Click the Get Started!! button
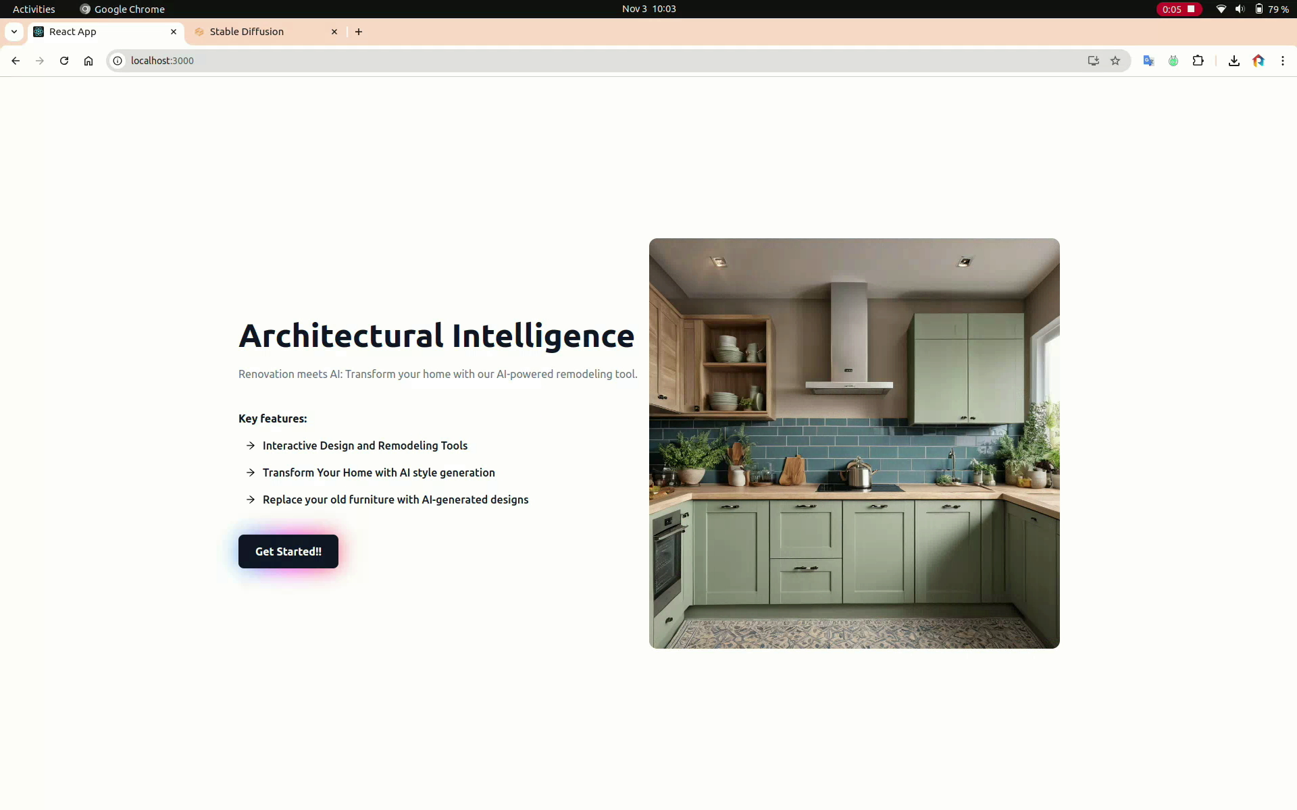Image resolution: width=1297 pixels, height=810 pixels. [288, 551]
